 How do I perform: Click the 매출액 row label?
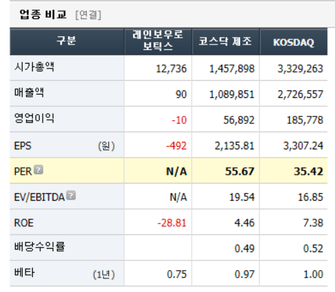coord(29,93)
